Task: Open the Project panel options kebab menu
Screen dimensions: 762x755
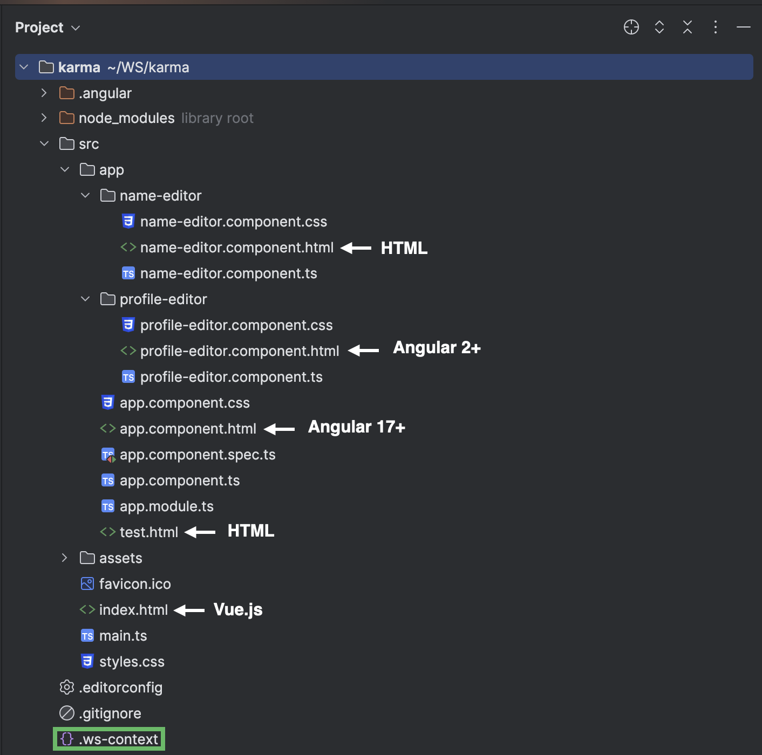Action: pos(715,27)
